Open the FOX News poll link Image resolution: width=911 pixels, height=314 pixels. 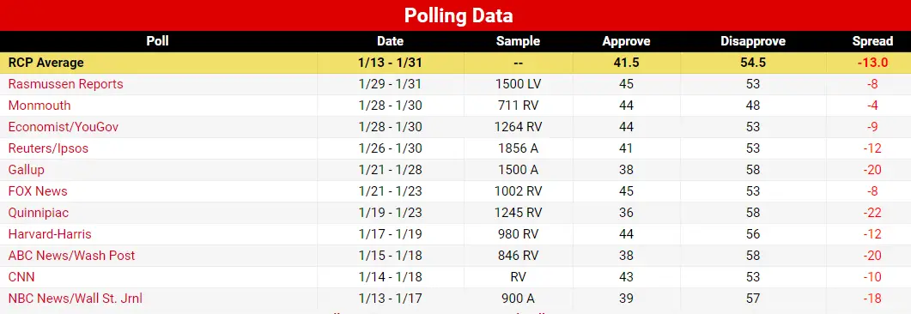tap(38, 191)
